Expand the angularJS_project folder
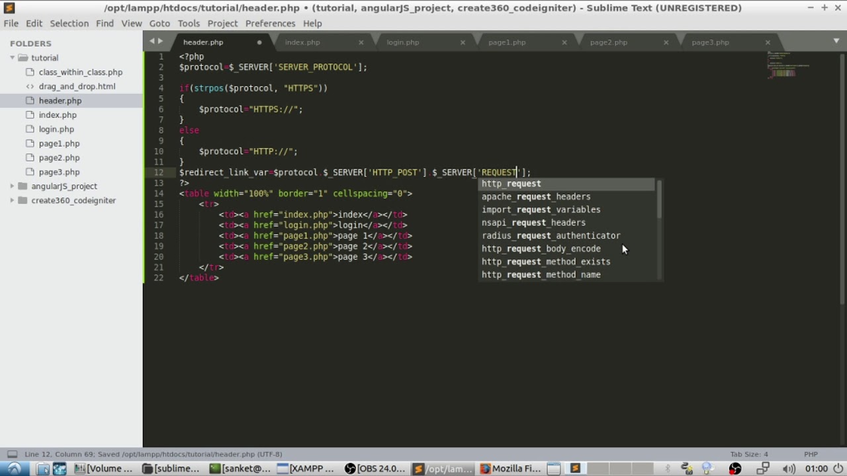The image size is (847, 476). point(12,186)
